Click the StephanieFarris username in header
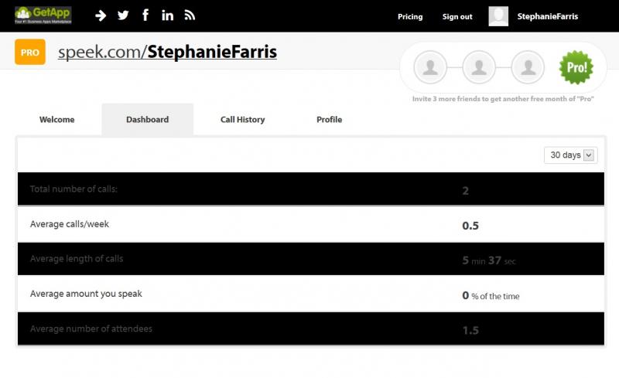 [548, 16]
